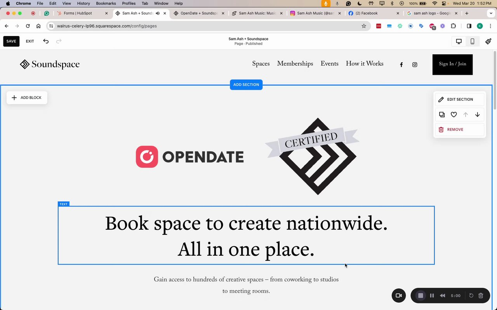Click EXIT in the editor toolbar

tap(30, 41)
